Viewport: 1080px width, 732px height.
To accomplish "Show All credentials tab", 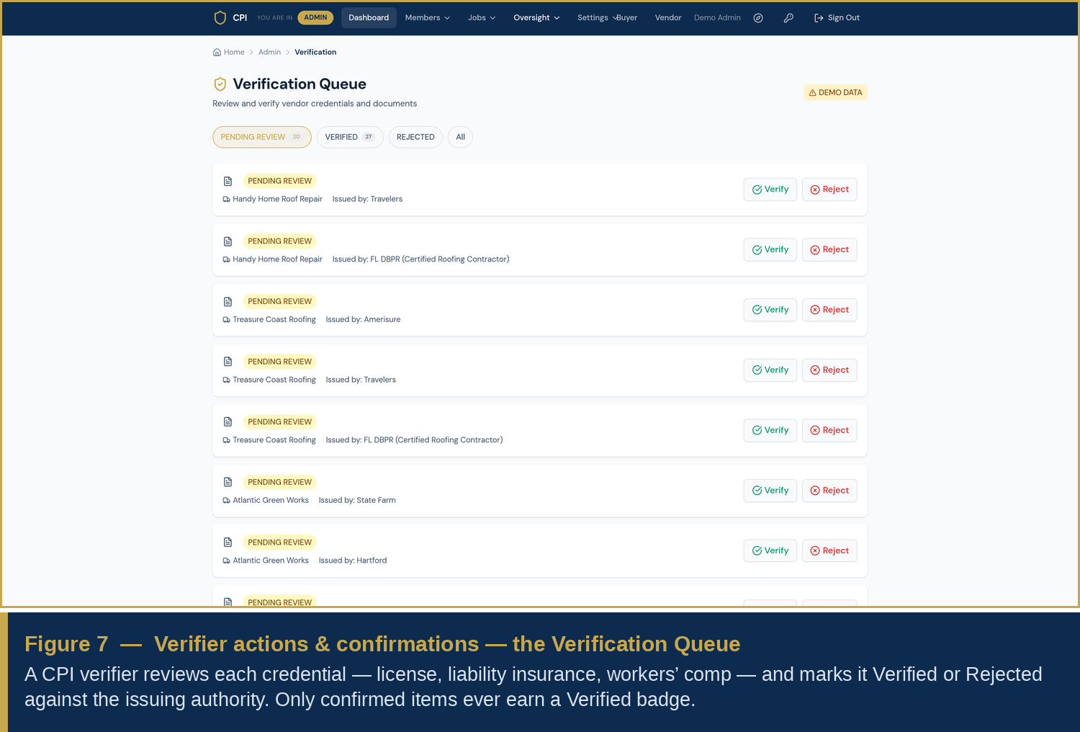I will click(x=460, y=137).
